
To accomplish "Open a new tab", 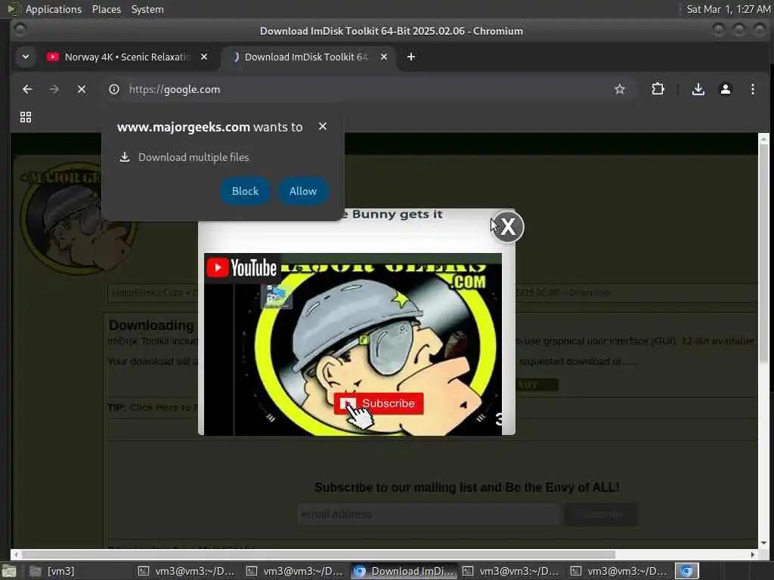I will click(x=410, y=57).
